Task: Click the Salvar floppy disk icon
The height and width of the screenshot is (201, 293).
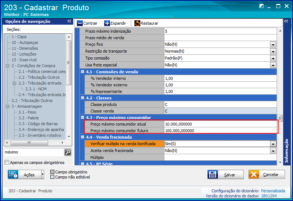Action: pyautogui.click(x=213, y=175)
